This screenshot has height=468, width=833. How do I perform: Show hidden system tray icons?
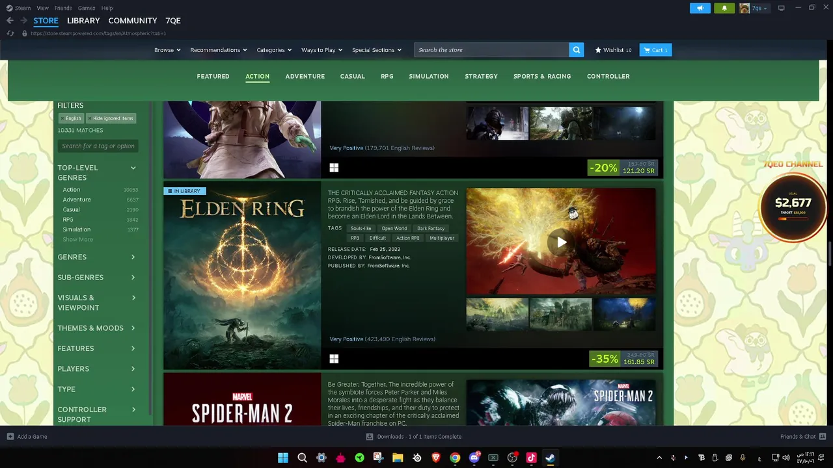[659, 458]
